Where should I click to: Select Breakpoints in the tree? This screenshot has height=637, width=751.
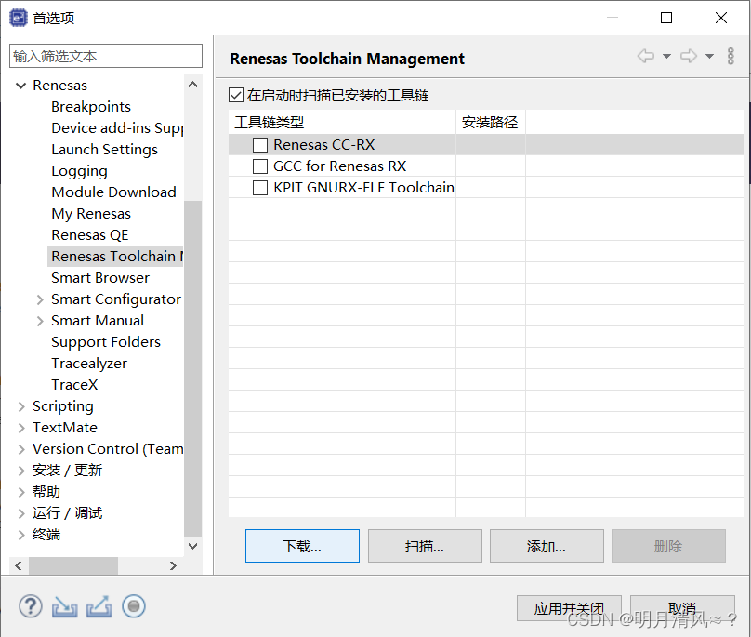(x=91, y=106)
